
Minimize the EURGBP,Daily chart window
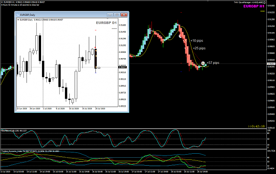tap(110, 15)
